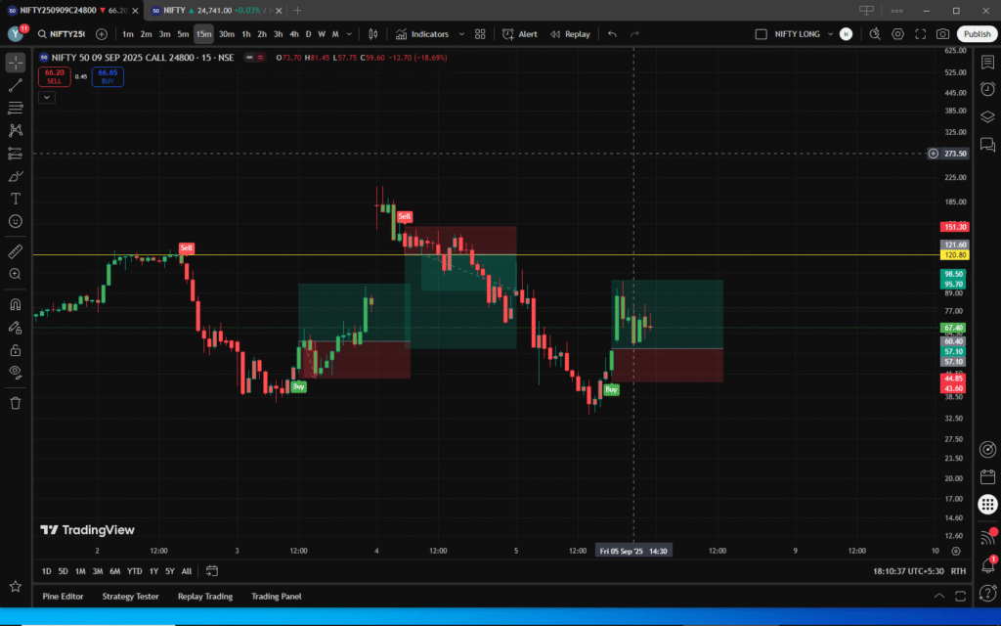
Task: Pick the text annotation tool
Action: click(x=16, y=199)
